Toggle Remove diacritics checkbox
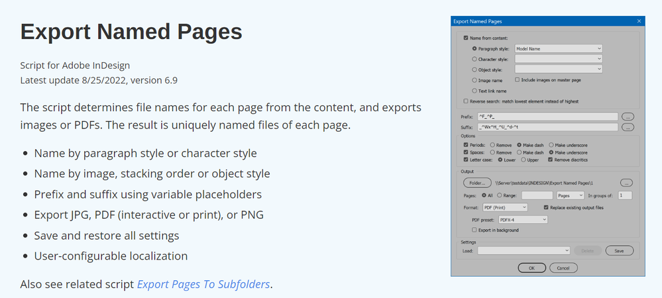The height and width of the screenshot is (298, 662). (551, 160)
